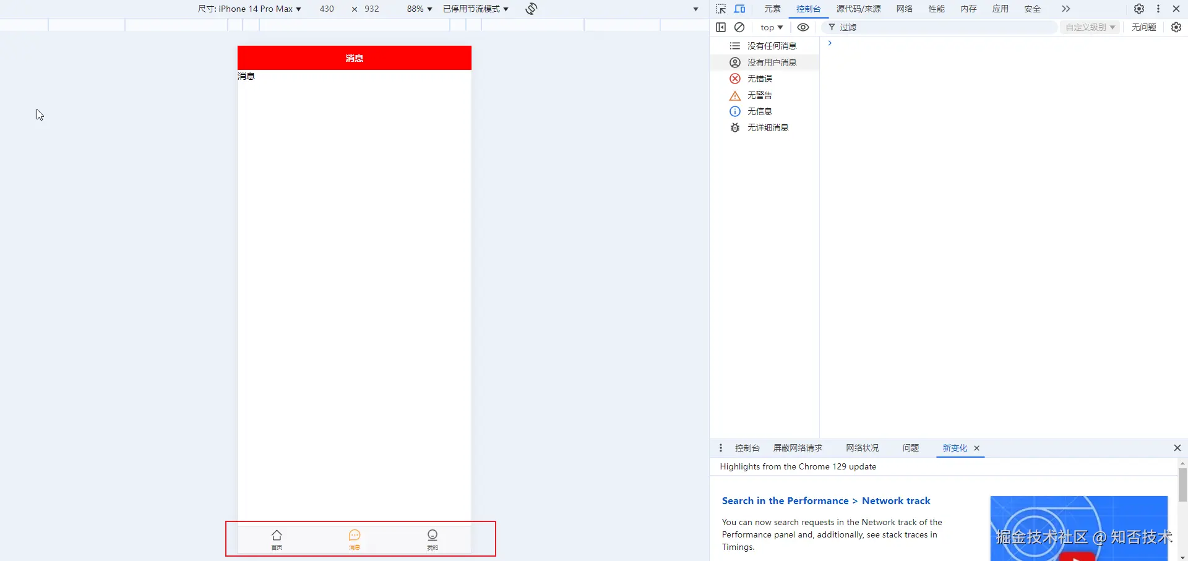Switch to the 性能 tab
1188x561 pixels.
point(937,9)
